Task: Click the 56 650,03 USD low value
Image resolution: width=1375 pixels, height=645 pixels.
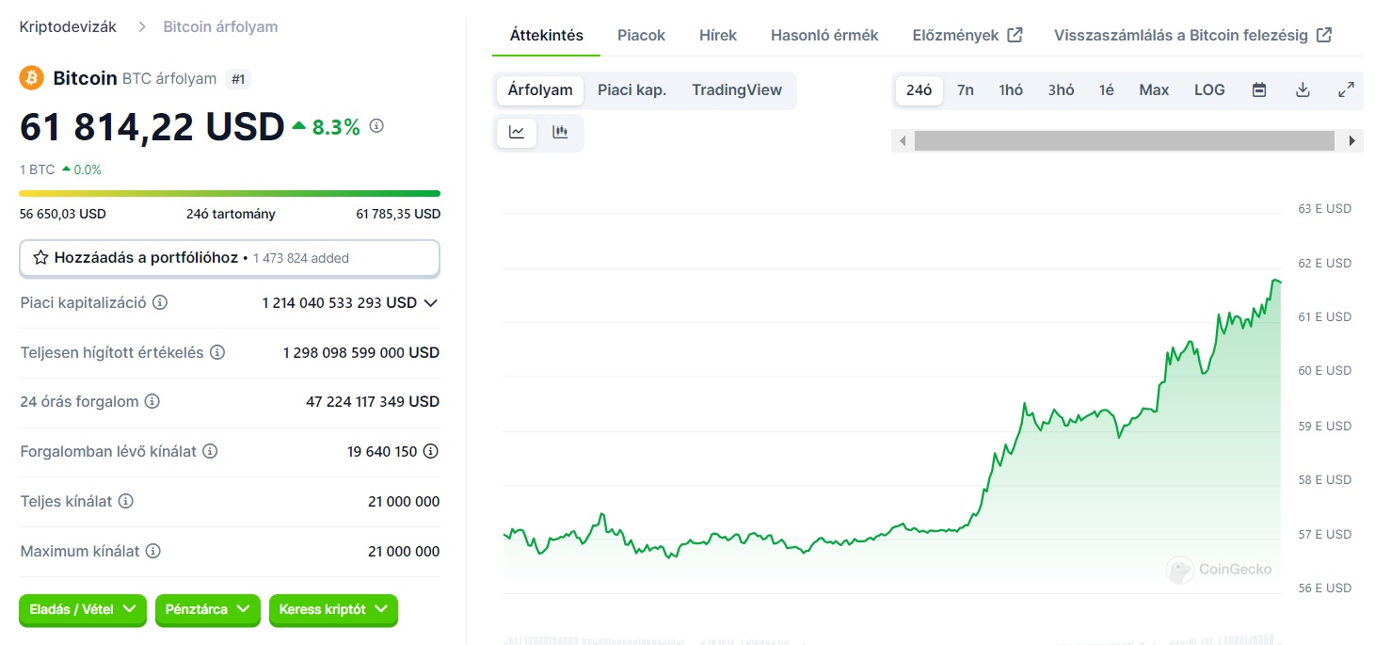Action: 63,214
